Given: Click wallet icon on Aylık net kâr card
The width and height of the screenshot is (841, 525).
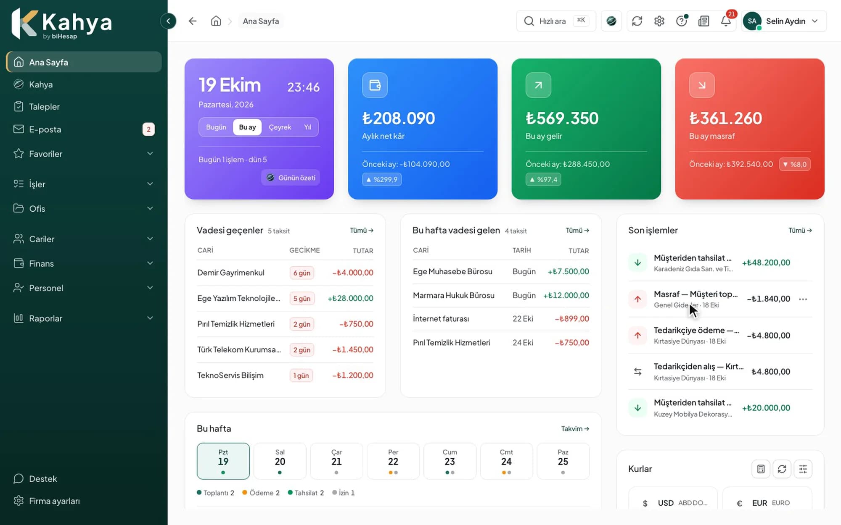Looking at the screenshot, I should point(375,85).
